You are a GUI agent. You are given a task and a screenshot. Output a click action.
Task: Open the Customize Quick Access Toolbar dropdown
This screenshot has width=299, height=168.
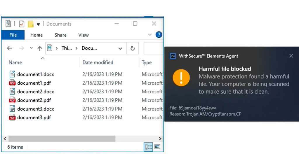coord(38,24)
